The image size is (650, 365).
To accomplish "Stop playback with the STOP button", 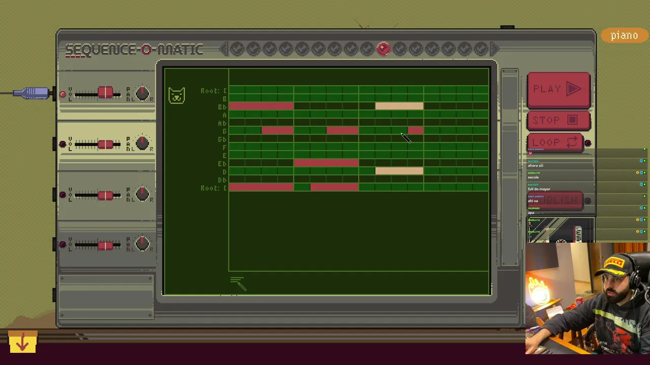I will click(x=559, y=120).
